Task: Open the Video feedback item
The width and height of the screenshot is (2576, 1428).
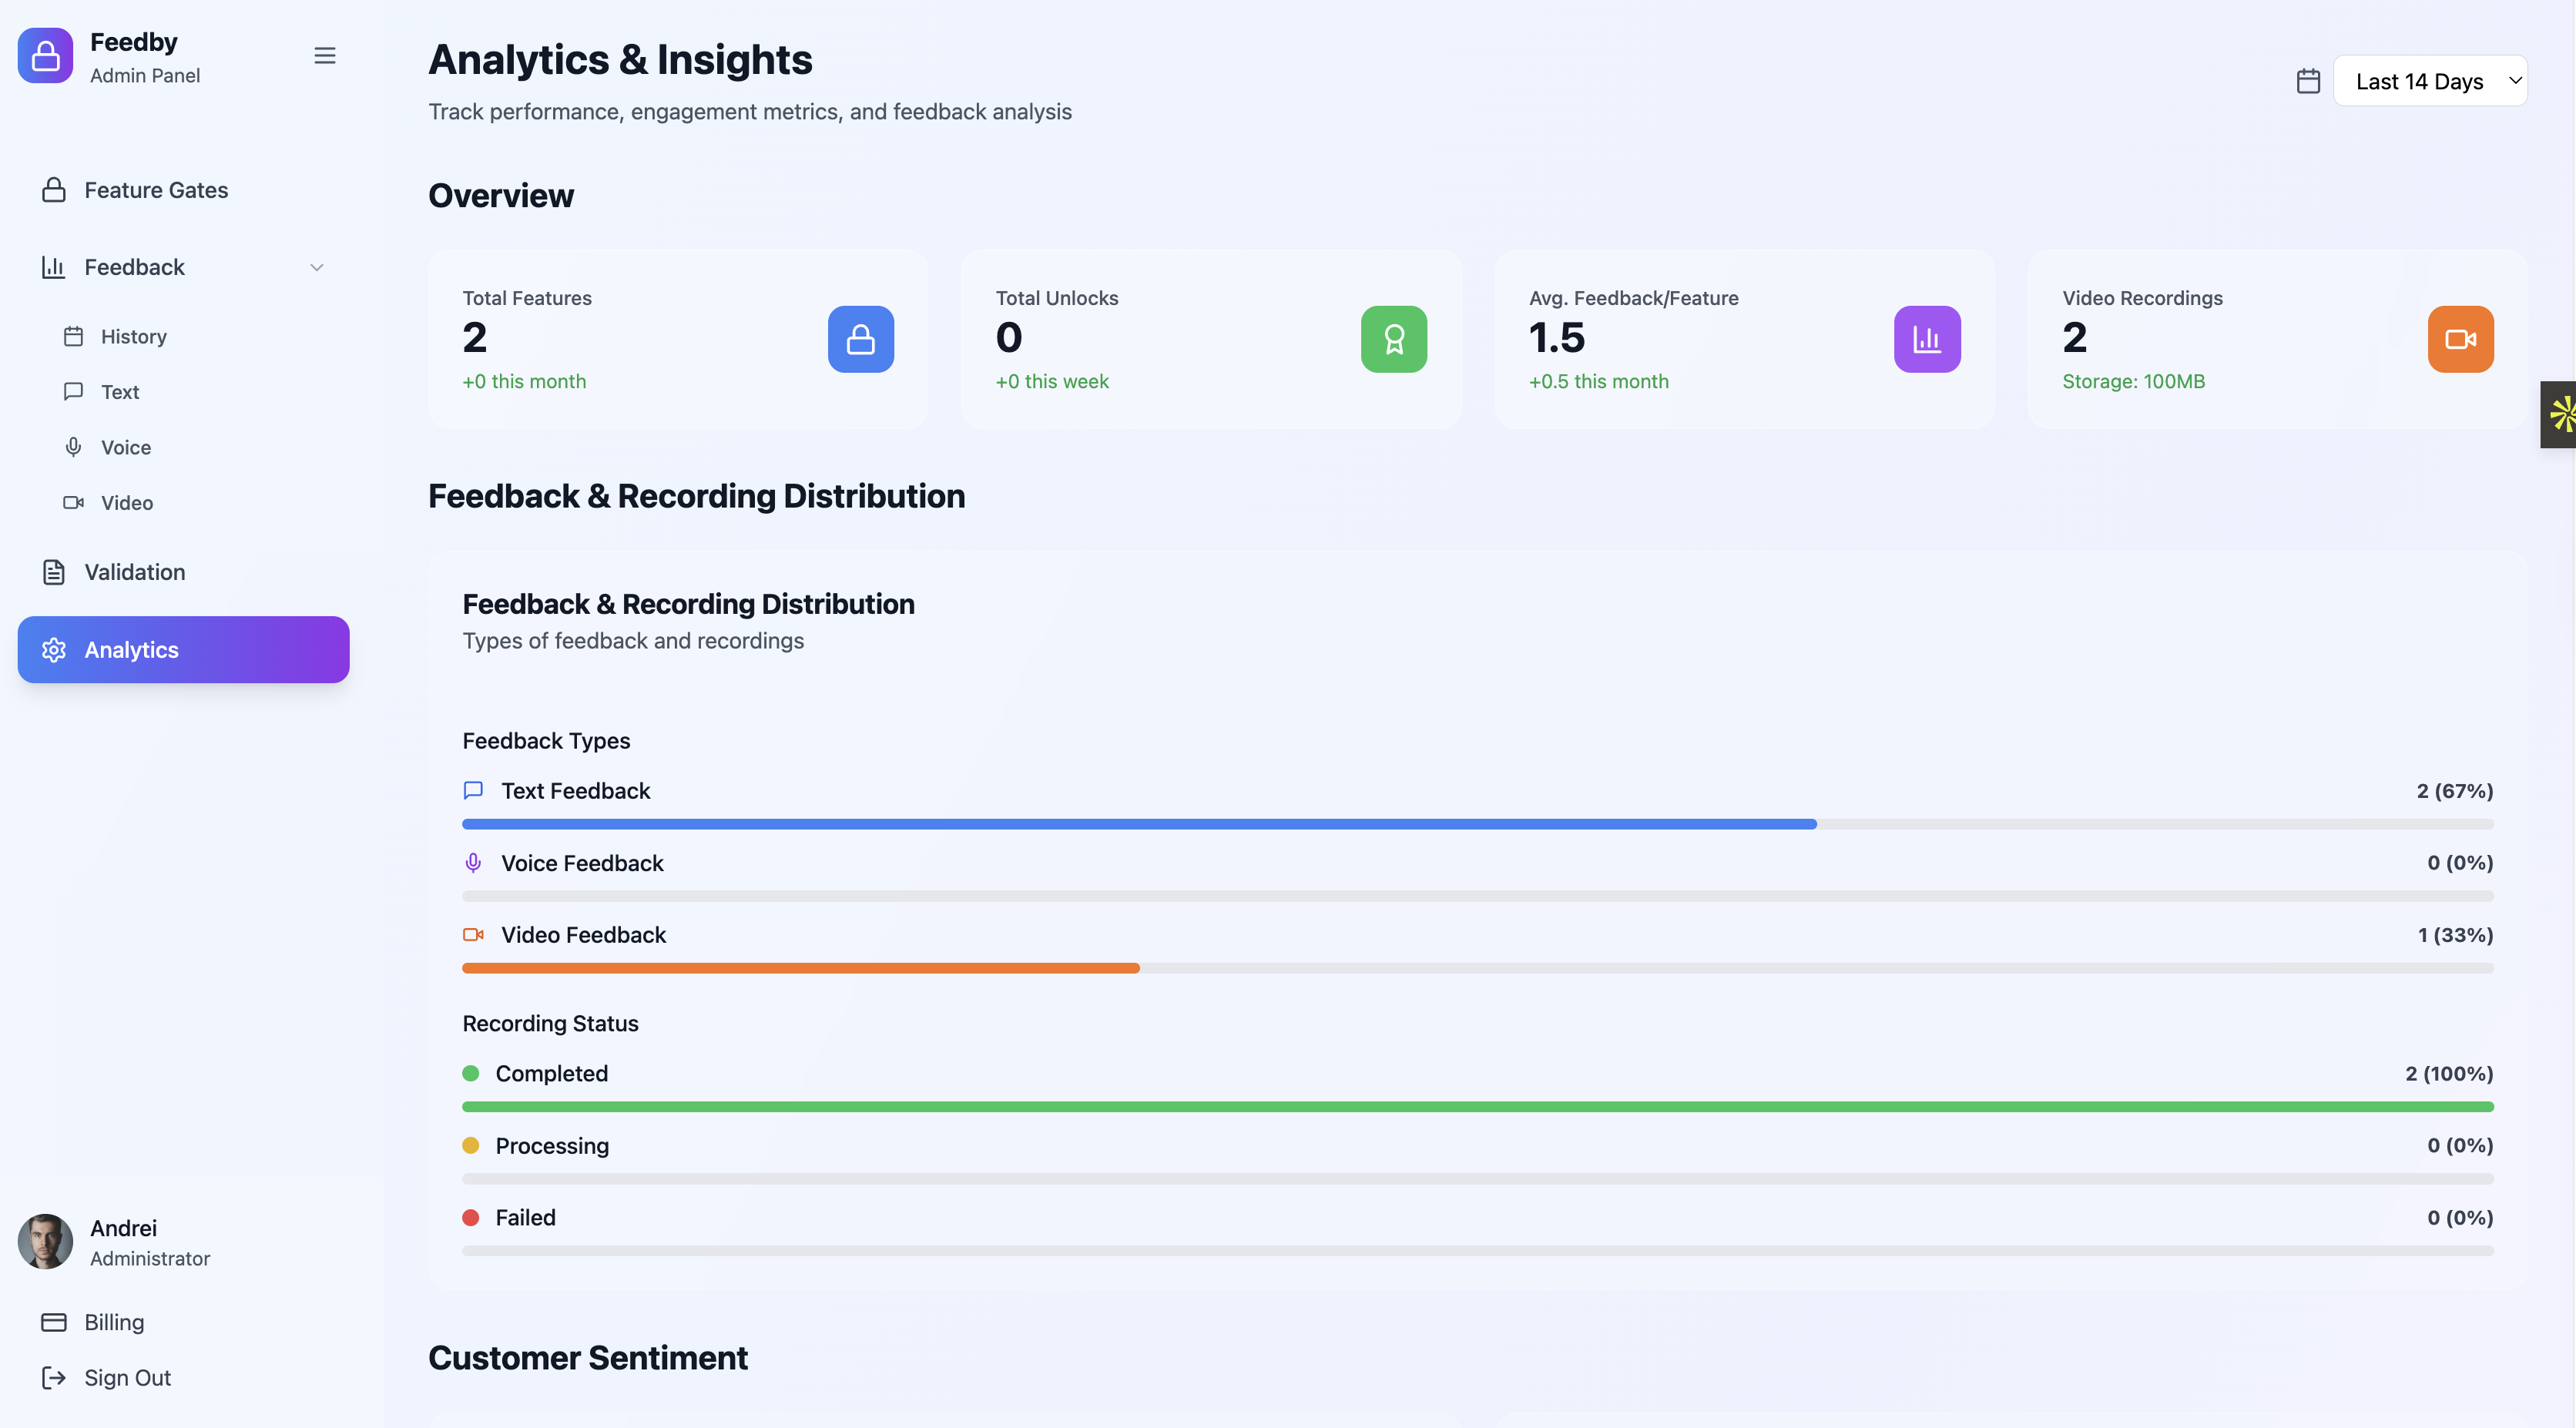Action: click(126, 503)
